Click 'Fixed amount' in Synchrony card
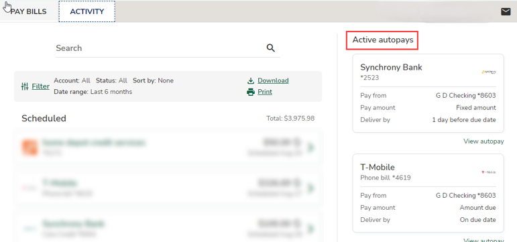The image size is (517, 242). [476, 108]
